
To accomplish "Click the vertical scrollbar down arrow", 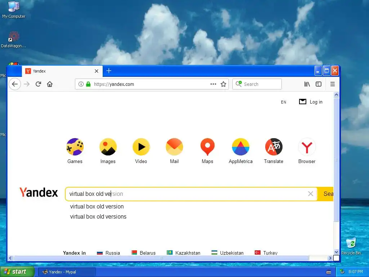I will (336, 252).
